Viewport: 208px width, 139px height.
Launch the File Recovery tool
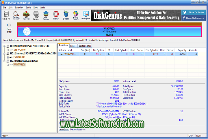point(26,15)
